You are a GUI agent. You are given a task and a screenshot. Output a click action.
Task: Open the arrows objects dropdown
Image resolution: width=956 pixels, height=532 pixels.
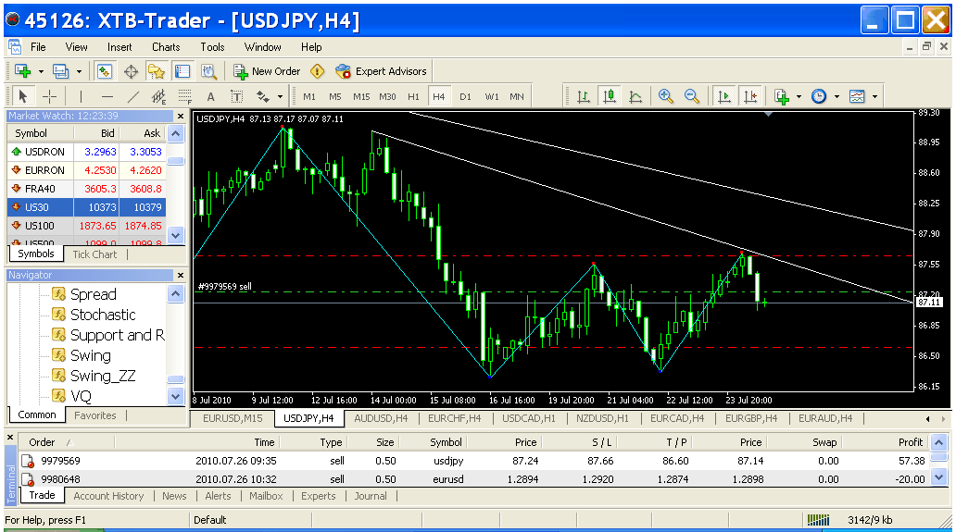pyautogui.click(x=279, y=96)
